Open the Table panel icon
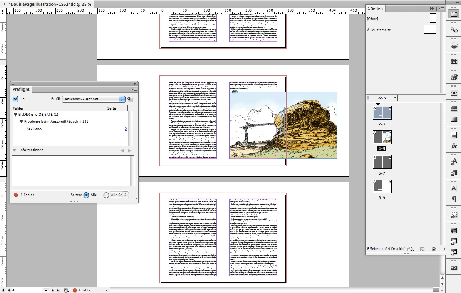Screen dimensions: 461x293 coord(454,230)
